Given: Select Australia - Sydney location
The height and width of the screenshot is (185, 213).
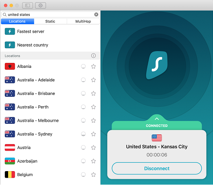Looking at the screenshot, I should point(50,134).
